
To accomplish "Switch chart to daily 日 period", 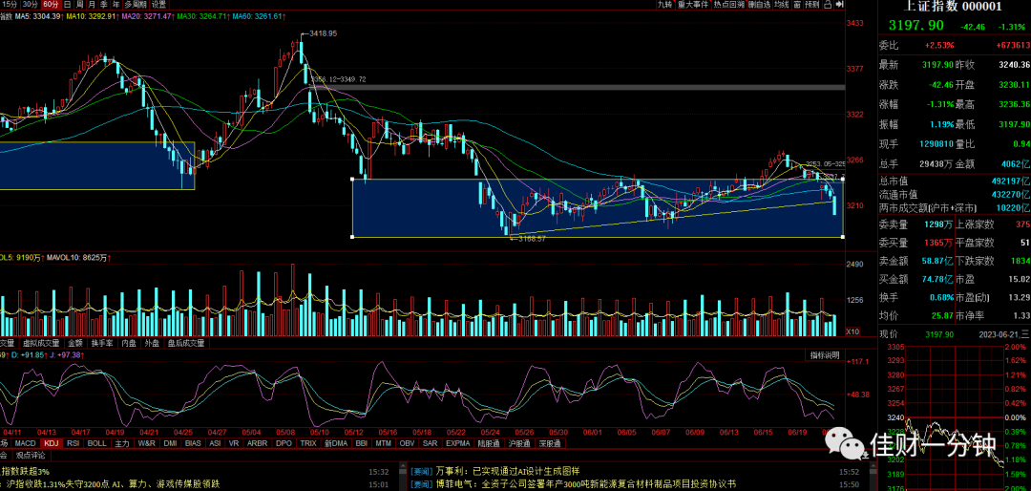I will coord(67,4).
